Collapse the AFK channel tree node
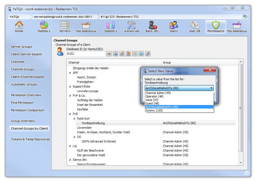This screenshot has height=182, width=256. coord(70,73)
